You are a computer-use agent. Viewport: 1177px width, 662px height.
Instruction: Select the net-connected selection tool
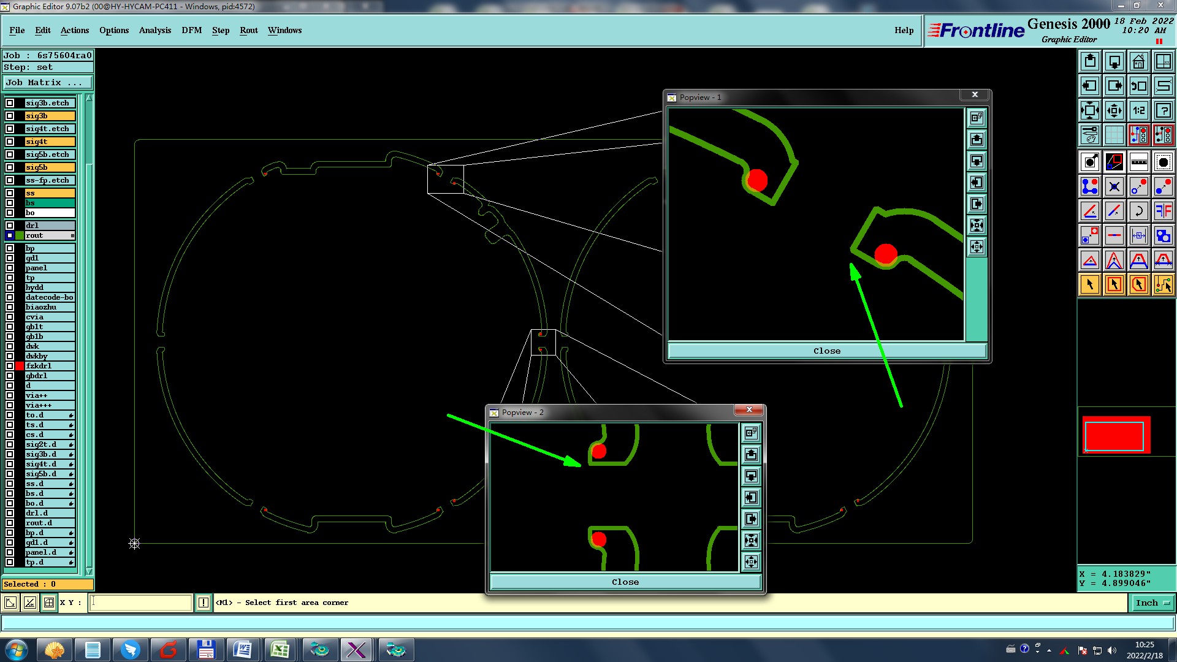click(x=1164, y=284)
